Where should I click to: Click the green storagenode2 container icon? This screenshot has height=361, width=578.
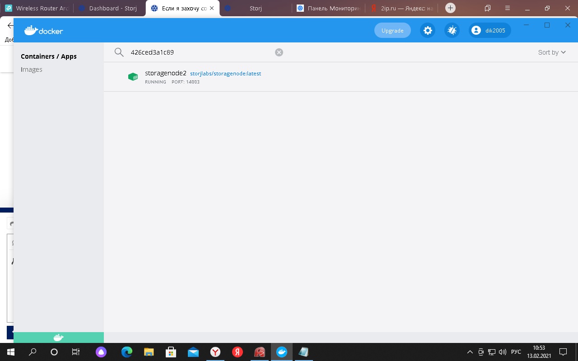pos(133,77)
